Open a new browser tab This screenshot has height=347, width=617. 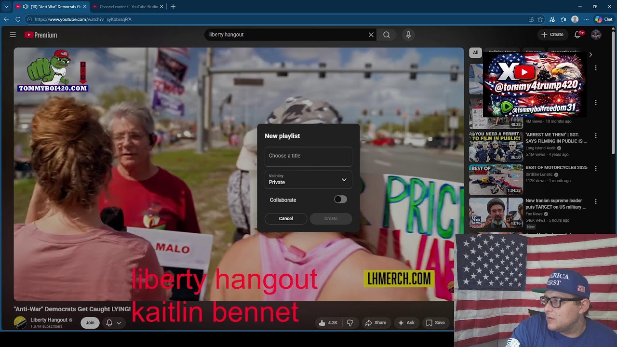click(173, 7)
